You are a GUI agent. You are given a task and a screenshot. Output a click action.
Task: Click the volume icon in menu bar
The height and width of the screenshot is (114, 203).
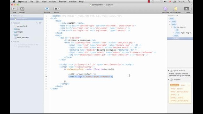[165, 2]
